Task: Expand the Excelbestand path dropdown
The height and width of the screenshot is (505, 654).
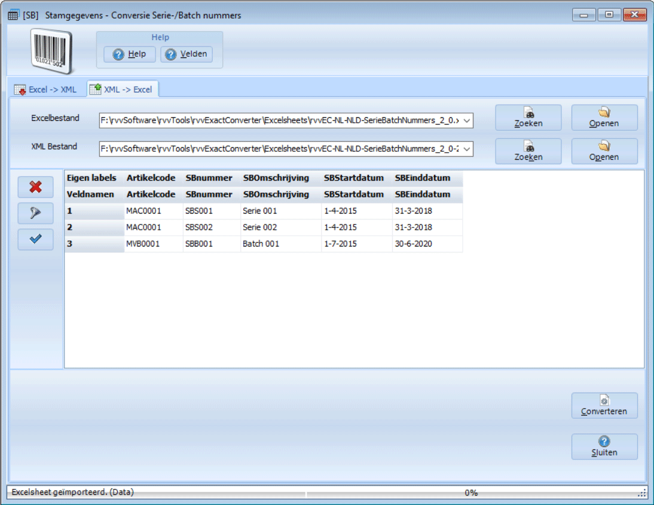Action: [x=467, y=121]
